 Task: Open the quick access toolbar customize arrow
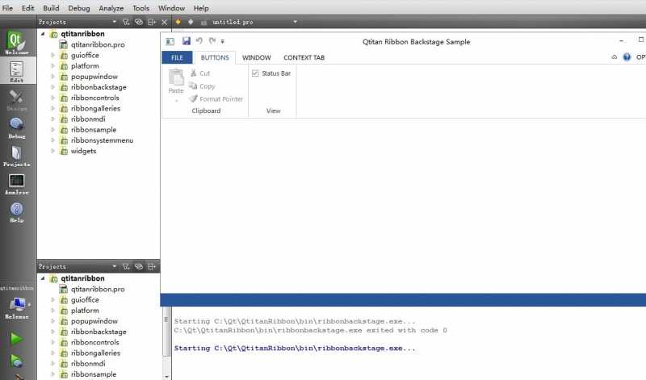tap(223, 41)
